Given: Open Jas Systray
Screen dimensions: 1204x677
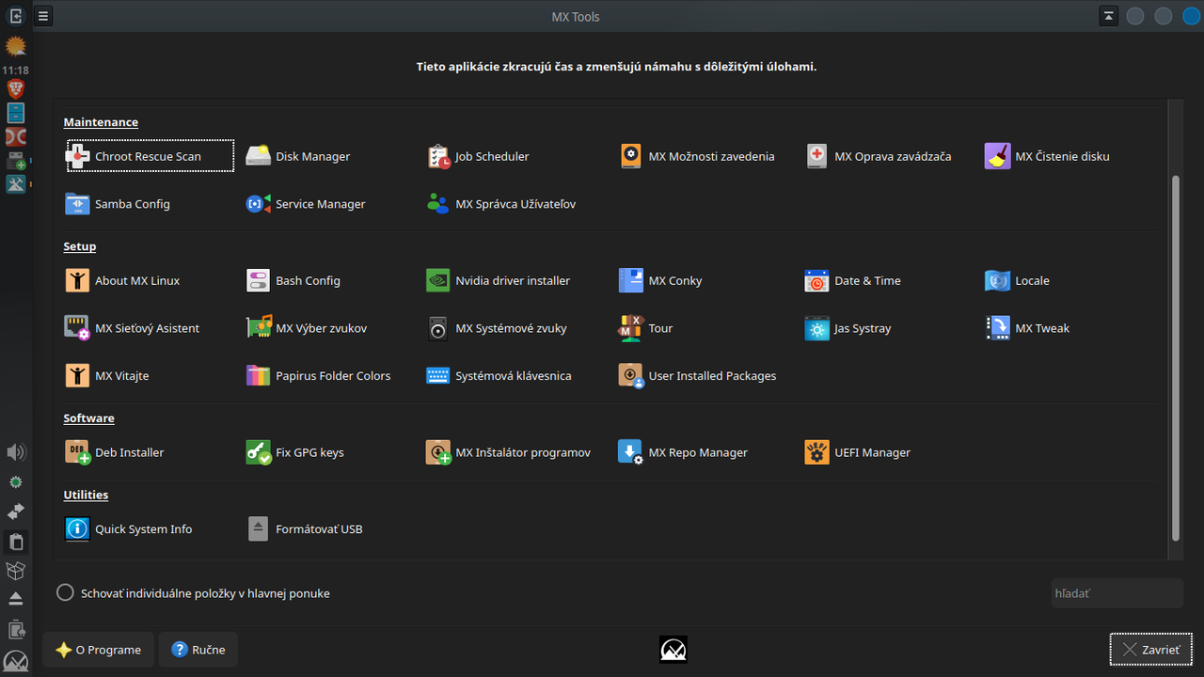Looking at the screenshot, I should click(848, 328).
